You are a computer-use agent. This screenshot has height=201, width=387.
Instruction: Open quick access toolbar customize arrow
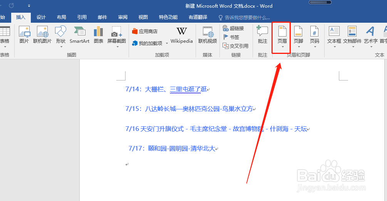tap(29, 6)
